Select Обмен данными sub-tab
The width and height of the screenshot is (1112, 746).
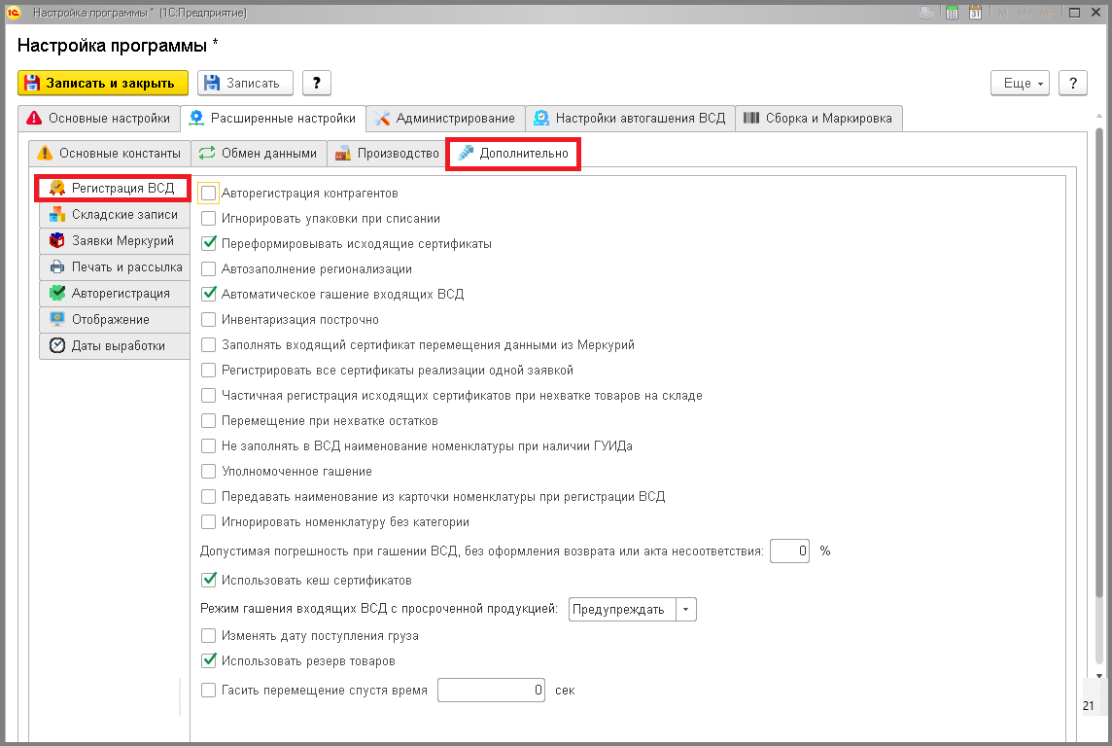[x=259, y=154]
